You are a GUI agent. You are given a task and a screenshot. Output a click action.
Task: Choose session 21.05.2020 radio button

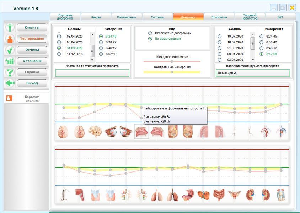[219, 48]
